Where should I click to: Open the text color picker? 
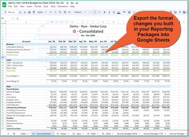[x=118, y=12]
